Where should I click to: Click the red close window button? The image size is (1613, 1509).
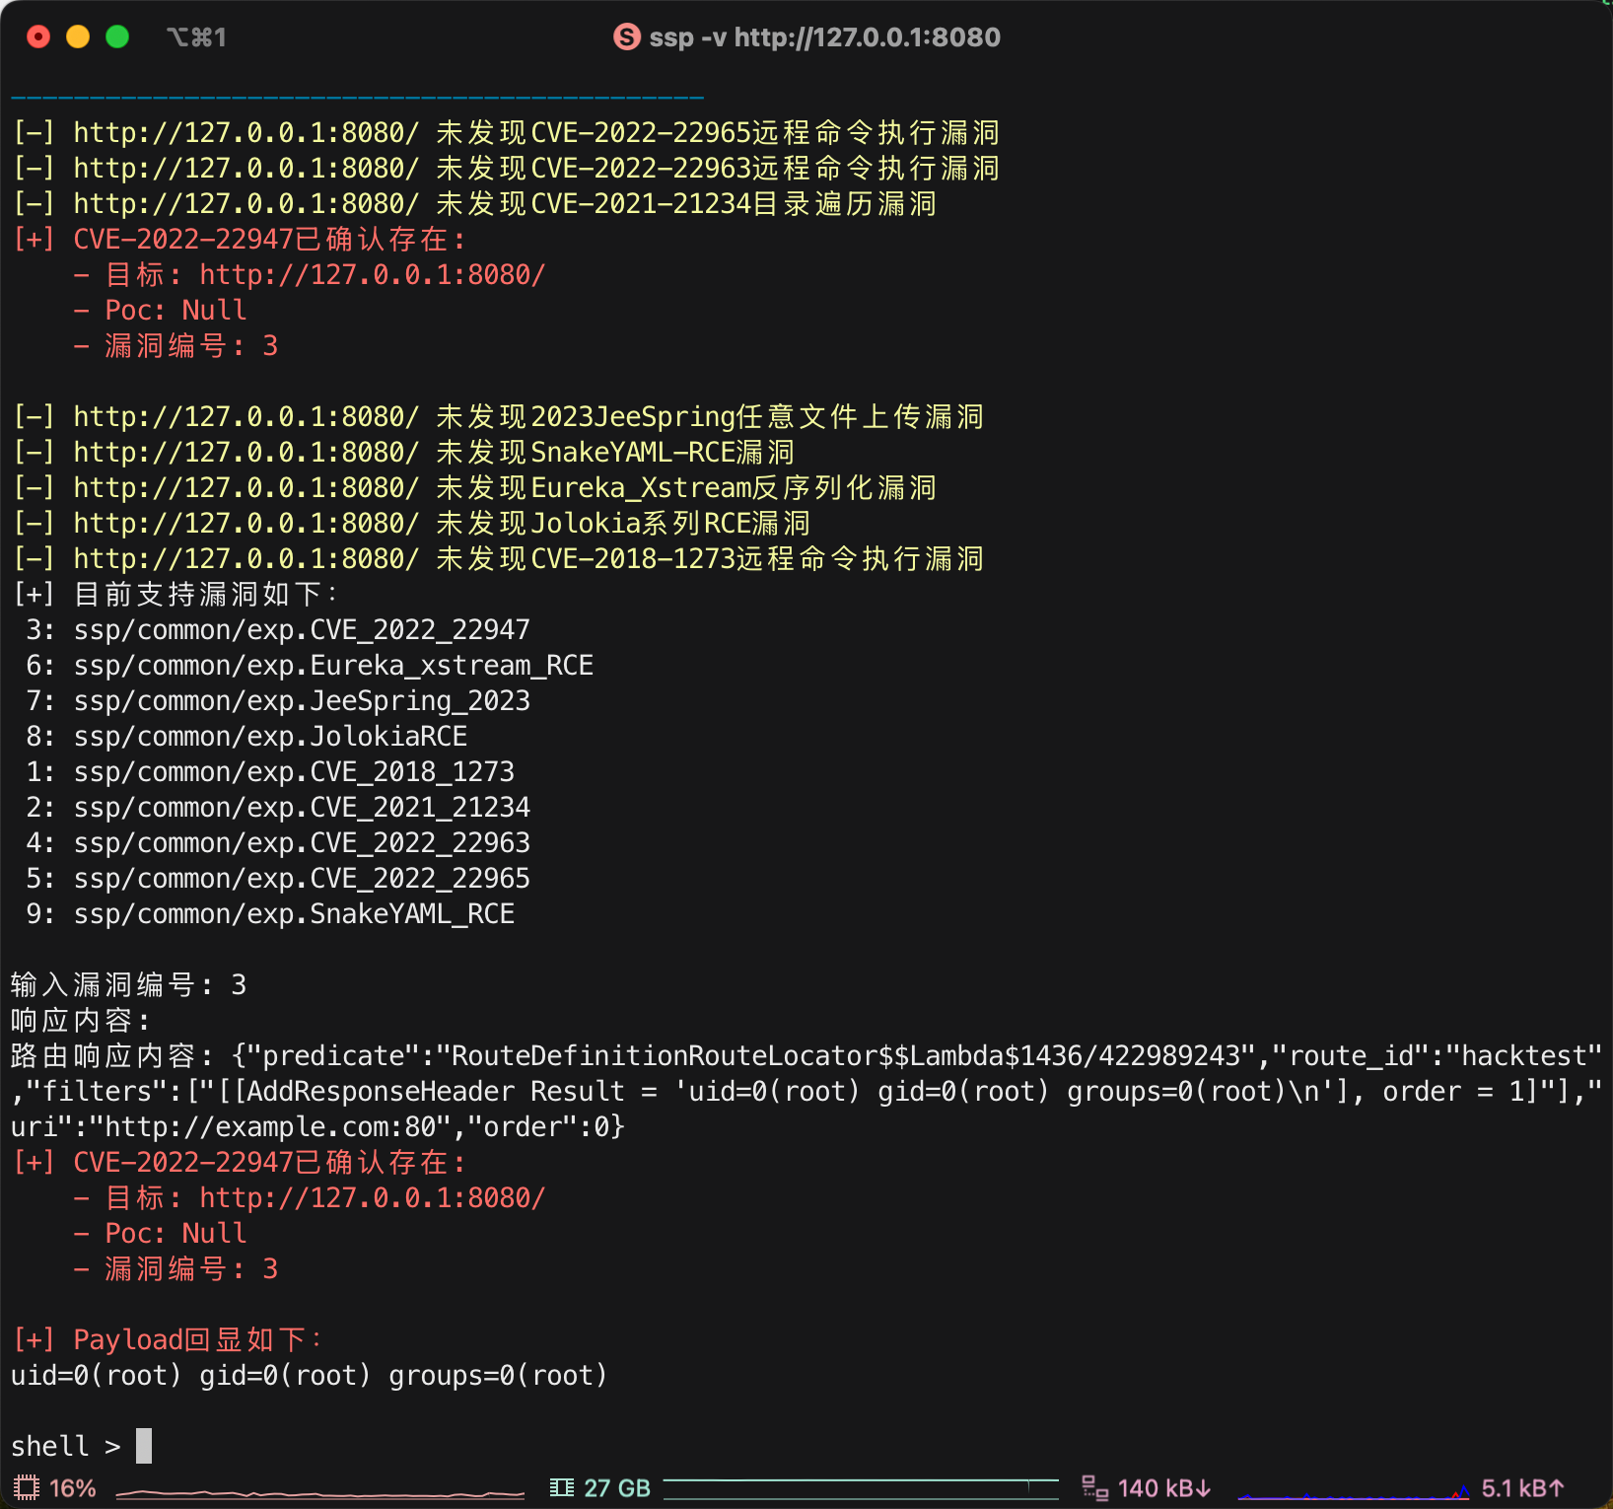[38, 37]
